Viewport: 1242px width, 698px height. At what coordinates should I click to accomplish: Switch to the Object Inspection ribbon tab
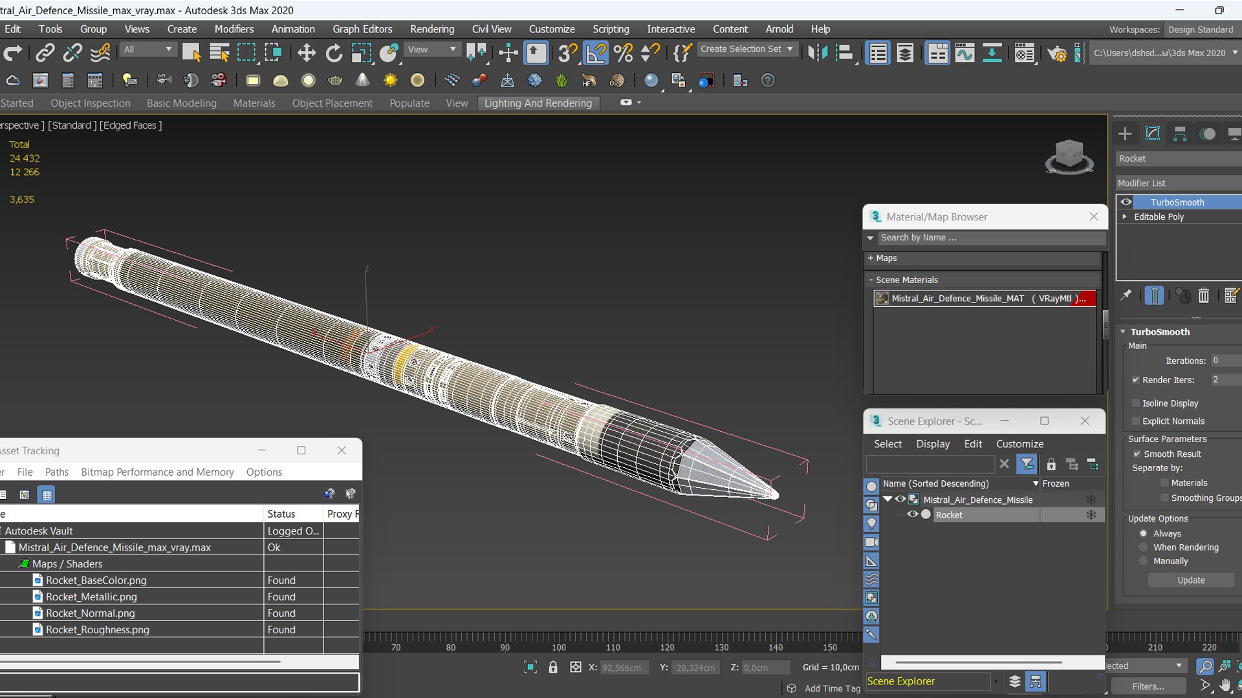(x=91, y=103)
